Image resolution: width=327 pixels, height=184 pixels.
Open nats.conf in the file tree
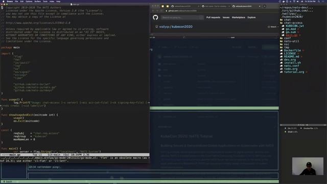point(291,66)
